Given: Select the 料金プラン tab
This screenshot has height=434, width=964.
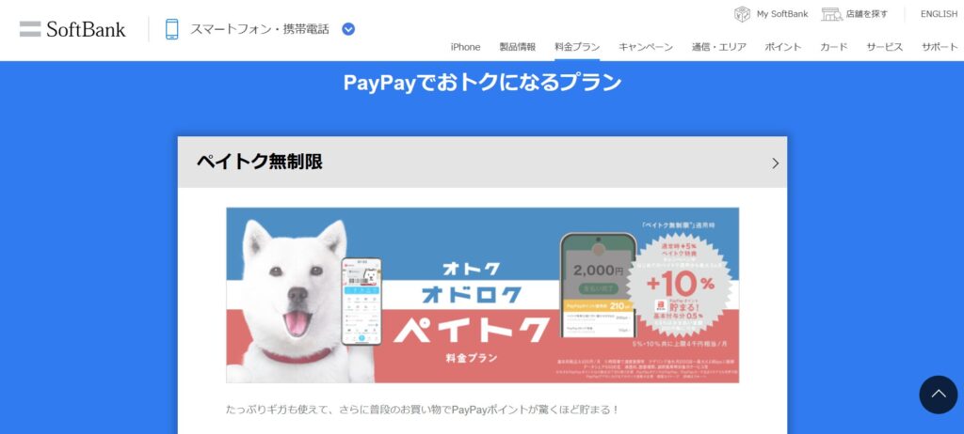Looking at the screenshot, I should point(577,47).
